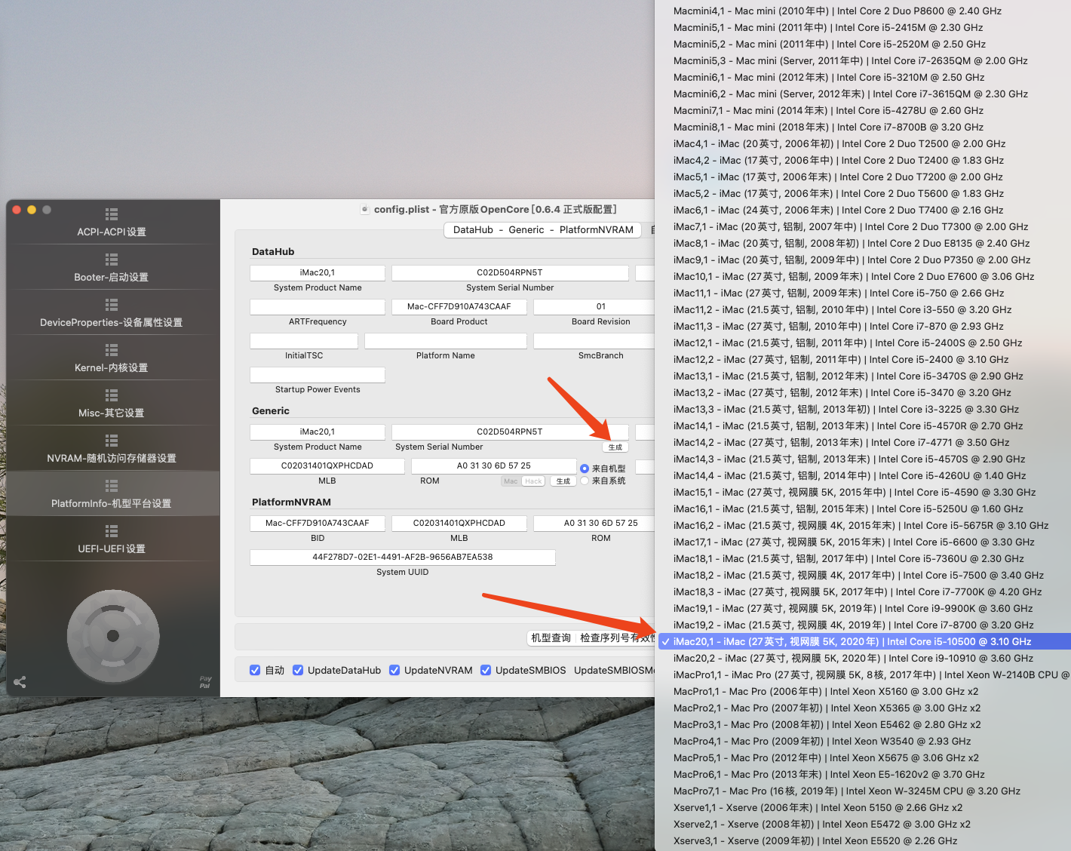Image resolution: width=1071 pixels, height=851 pixels.
Task: Select iMac16,2 i5-5675R entry
Action: coord(863,525)
